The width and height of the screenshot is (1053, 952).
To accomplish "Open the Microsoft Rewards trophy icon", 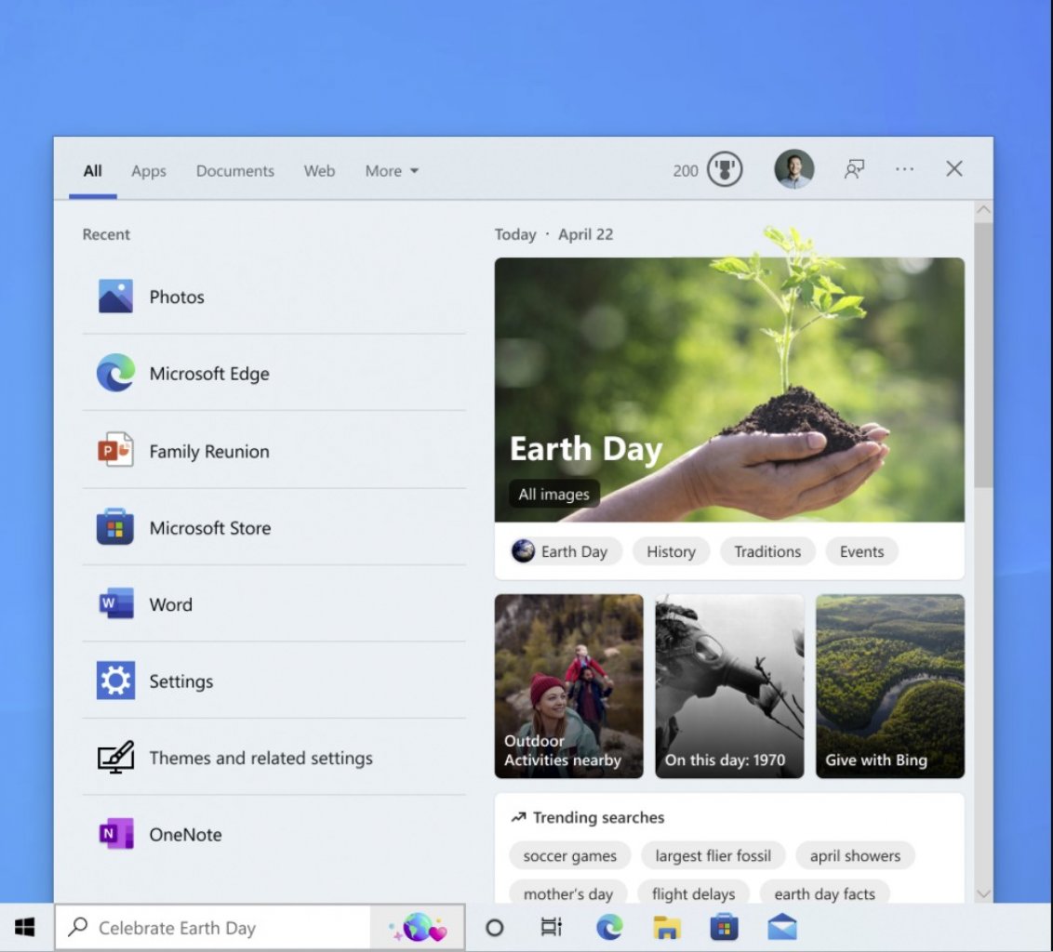I will pyautogui.click(x=725, y=169).
